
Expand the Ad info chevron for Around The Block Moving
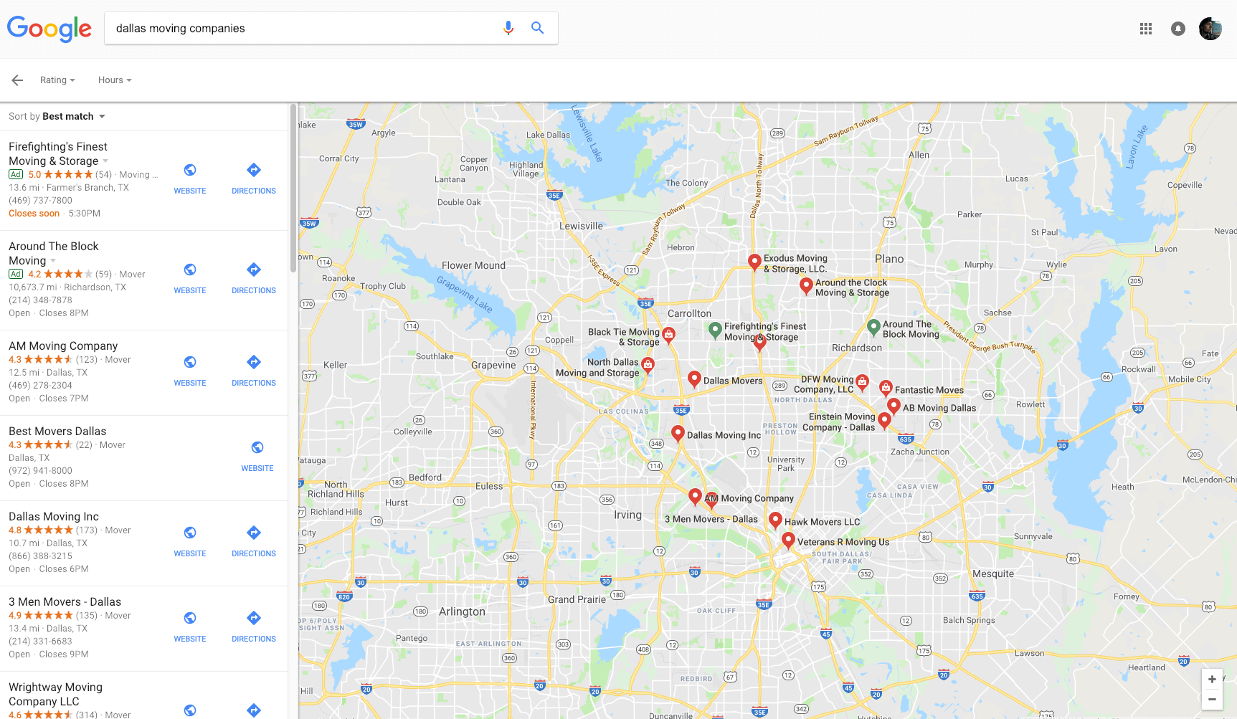click(52, 261)
